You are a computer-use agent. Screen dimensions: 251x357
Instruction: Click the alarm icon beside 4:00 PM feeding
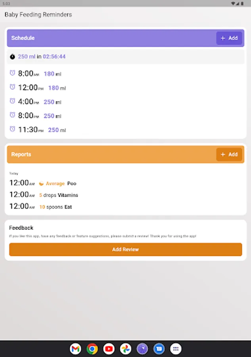point(12,101)
